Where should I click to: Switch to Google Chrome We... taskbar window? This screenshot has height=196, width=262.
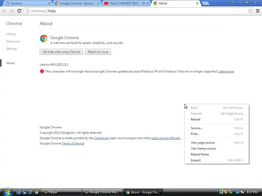(102, 192)
